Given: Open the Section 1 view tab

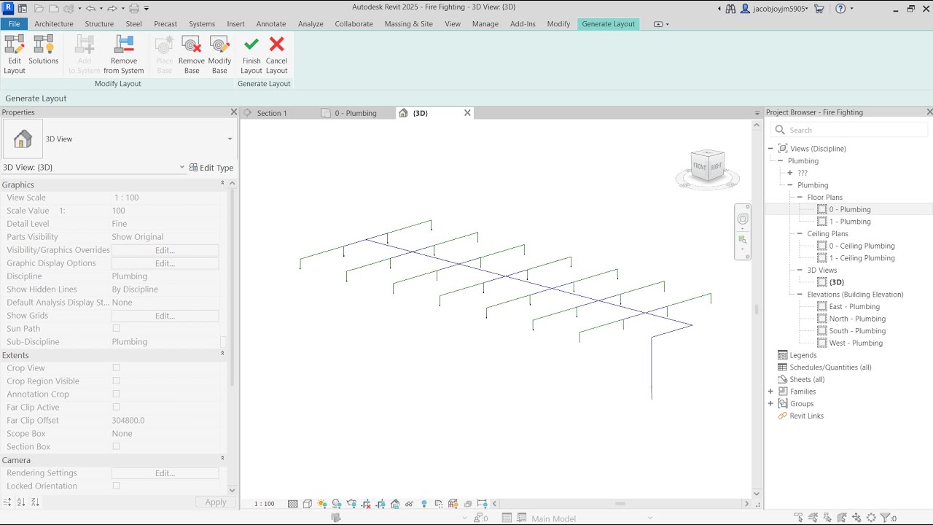Looking at the screenshot, I should pyautogui.click(x=272, y=113).
